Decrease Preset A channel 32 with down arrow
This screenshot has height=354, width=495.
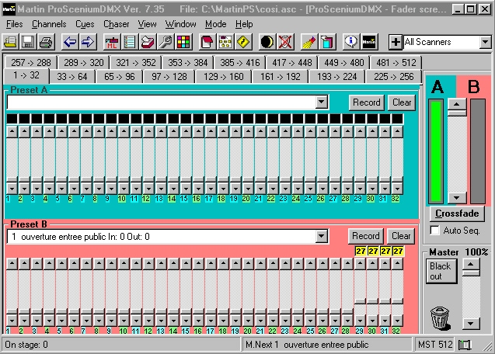397,189
